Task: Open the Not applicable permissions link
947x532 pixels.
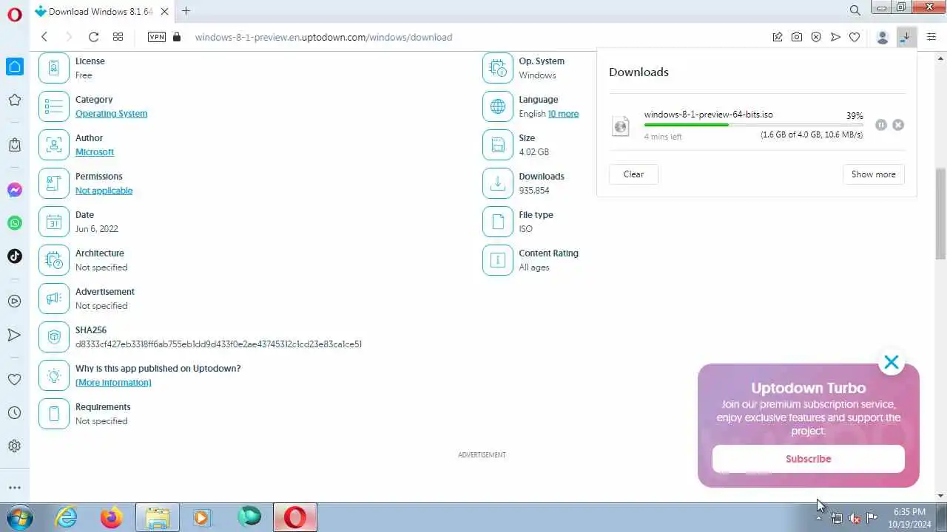Action: (x=104, y=191)
